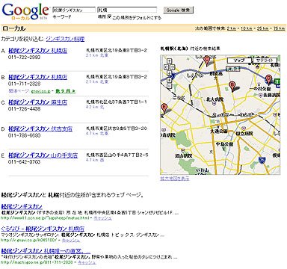The image size is (287, 269).
Task: Switch the map to マップ view
Action: [239, 60]
